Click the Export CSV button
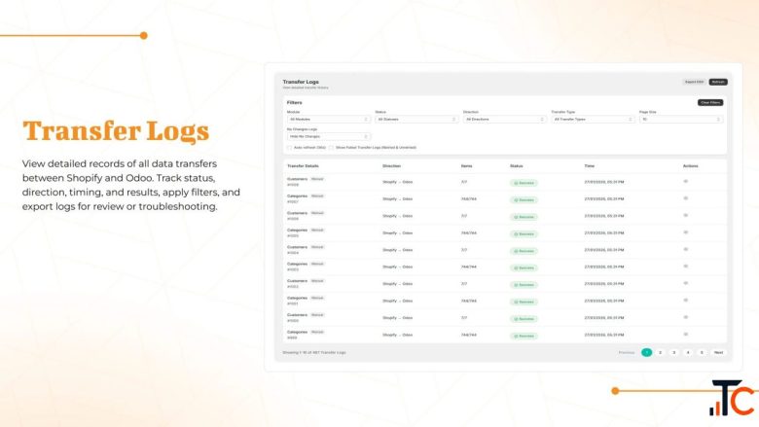 [694, 82]
